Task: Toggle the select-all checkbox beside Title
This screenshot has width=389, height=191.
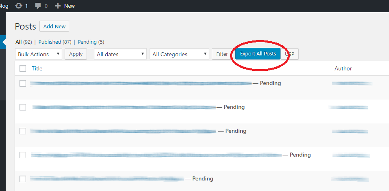Action: 23,68
